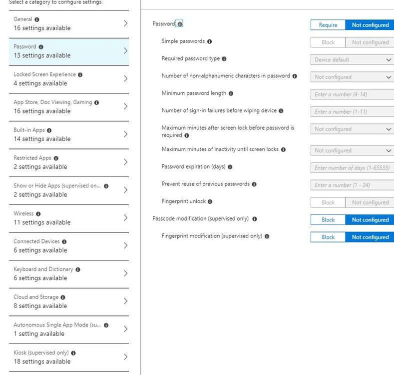Select Block for Fingerprint modification
394x375 pixels.
pyautogui.click(x=328, y=237)
